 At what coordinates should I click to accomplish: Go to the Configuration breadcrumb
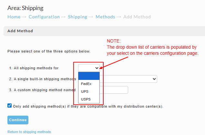click(x=44, y=17)
